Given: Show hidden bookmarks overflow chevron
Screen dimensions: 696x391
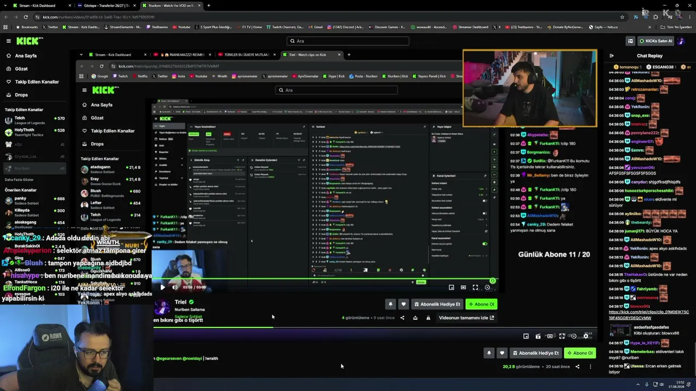Looking at the screenshot, I should [x=649, y=27].
